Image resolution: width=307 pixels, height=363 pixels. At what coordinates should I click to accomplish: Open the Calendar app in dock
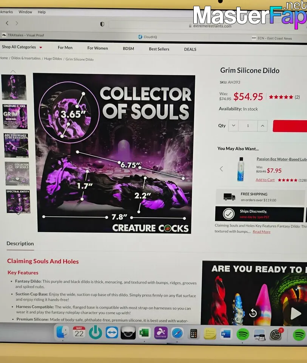coord(79,332)
